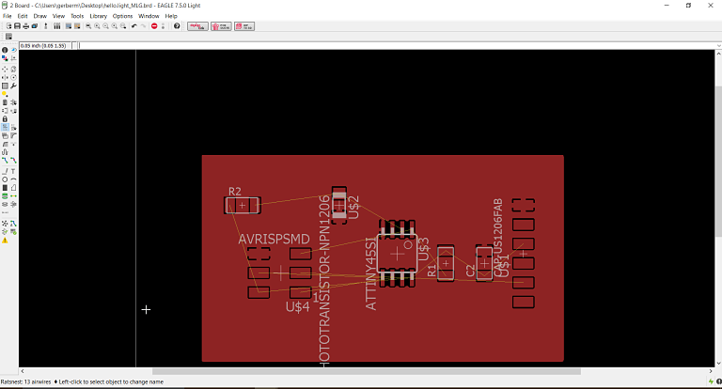Screen dimensions: 722x389
Task: Open the Library menu
Action: click(98, 16)
